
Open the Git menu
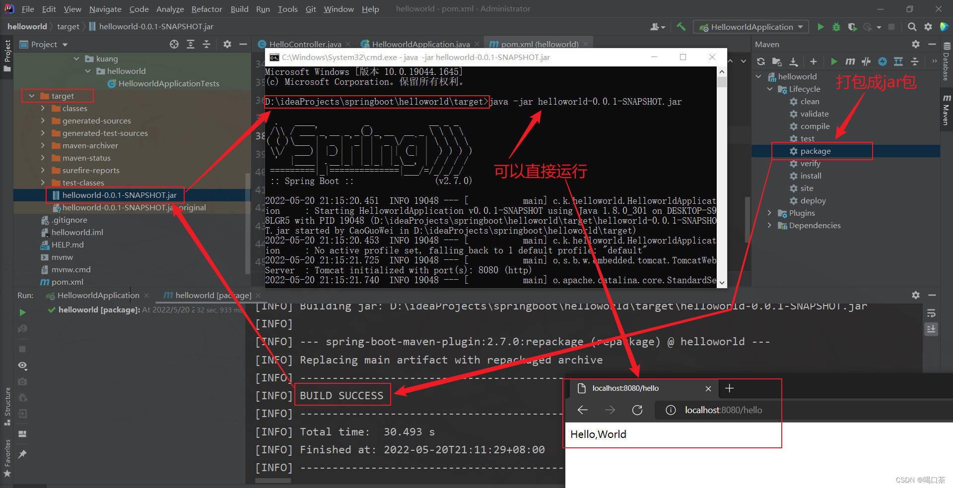[x=311, y=9]
